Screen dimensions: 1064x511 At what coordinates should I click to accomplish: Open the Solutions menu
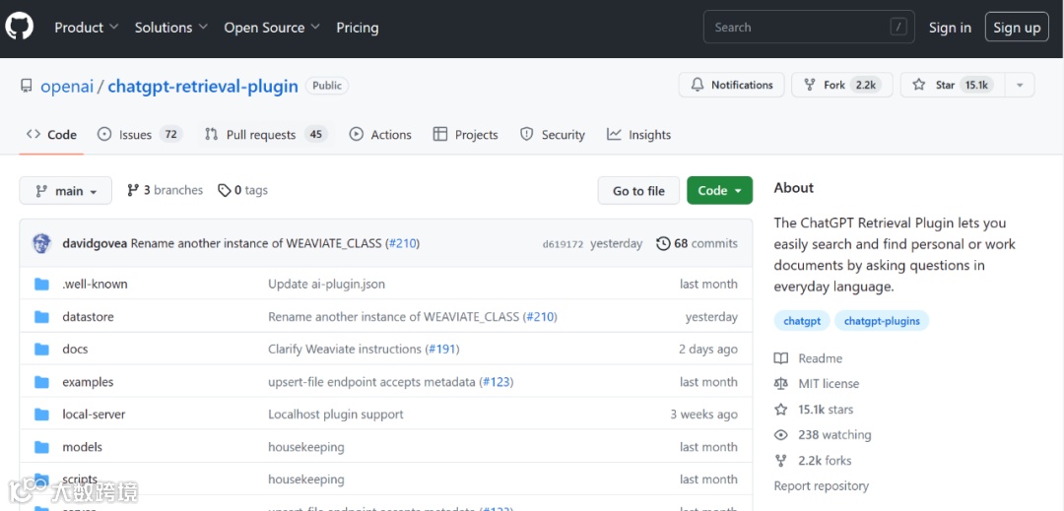[170, 28]
